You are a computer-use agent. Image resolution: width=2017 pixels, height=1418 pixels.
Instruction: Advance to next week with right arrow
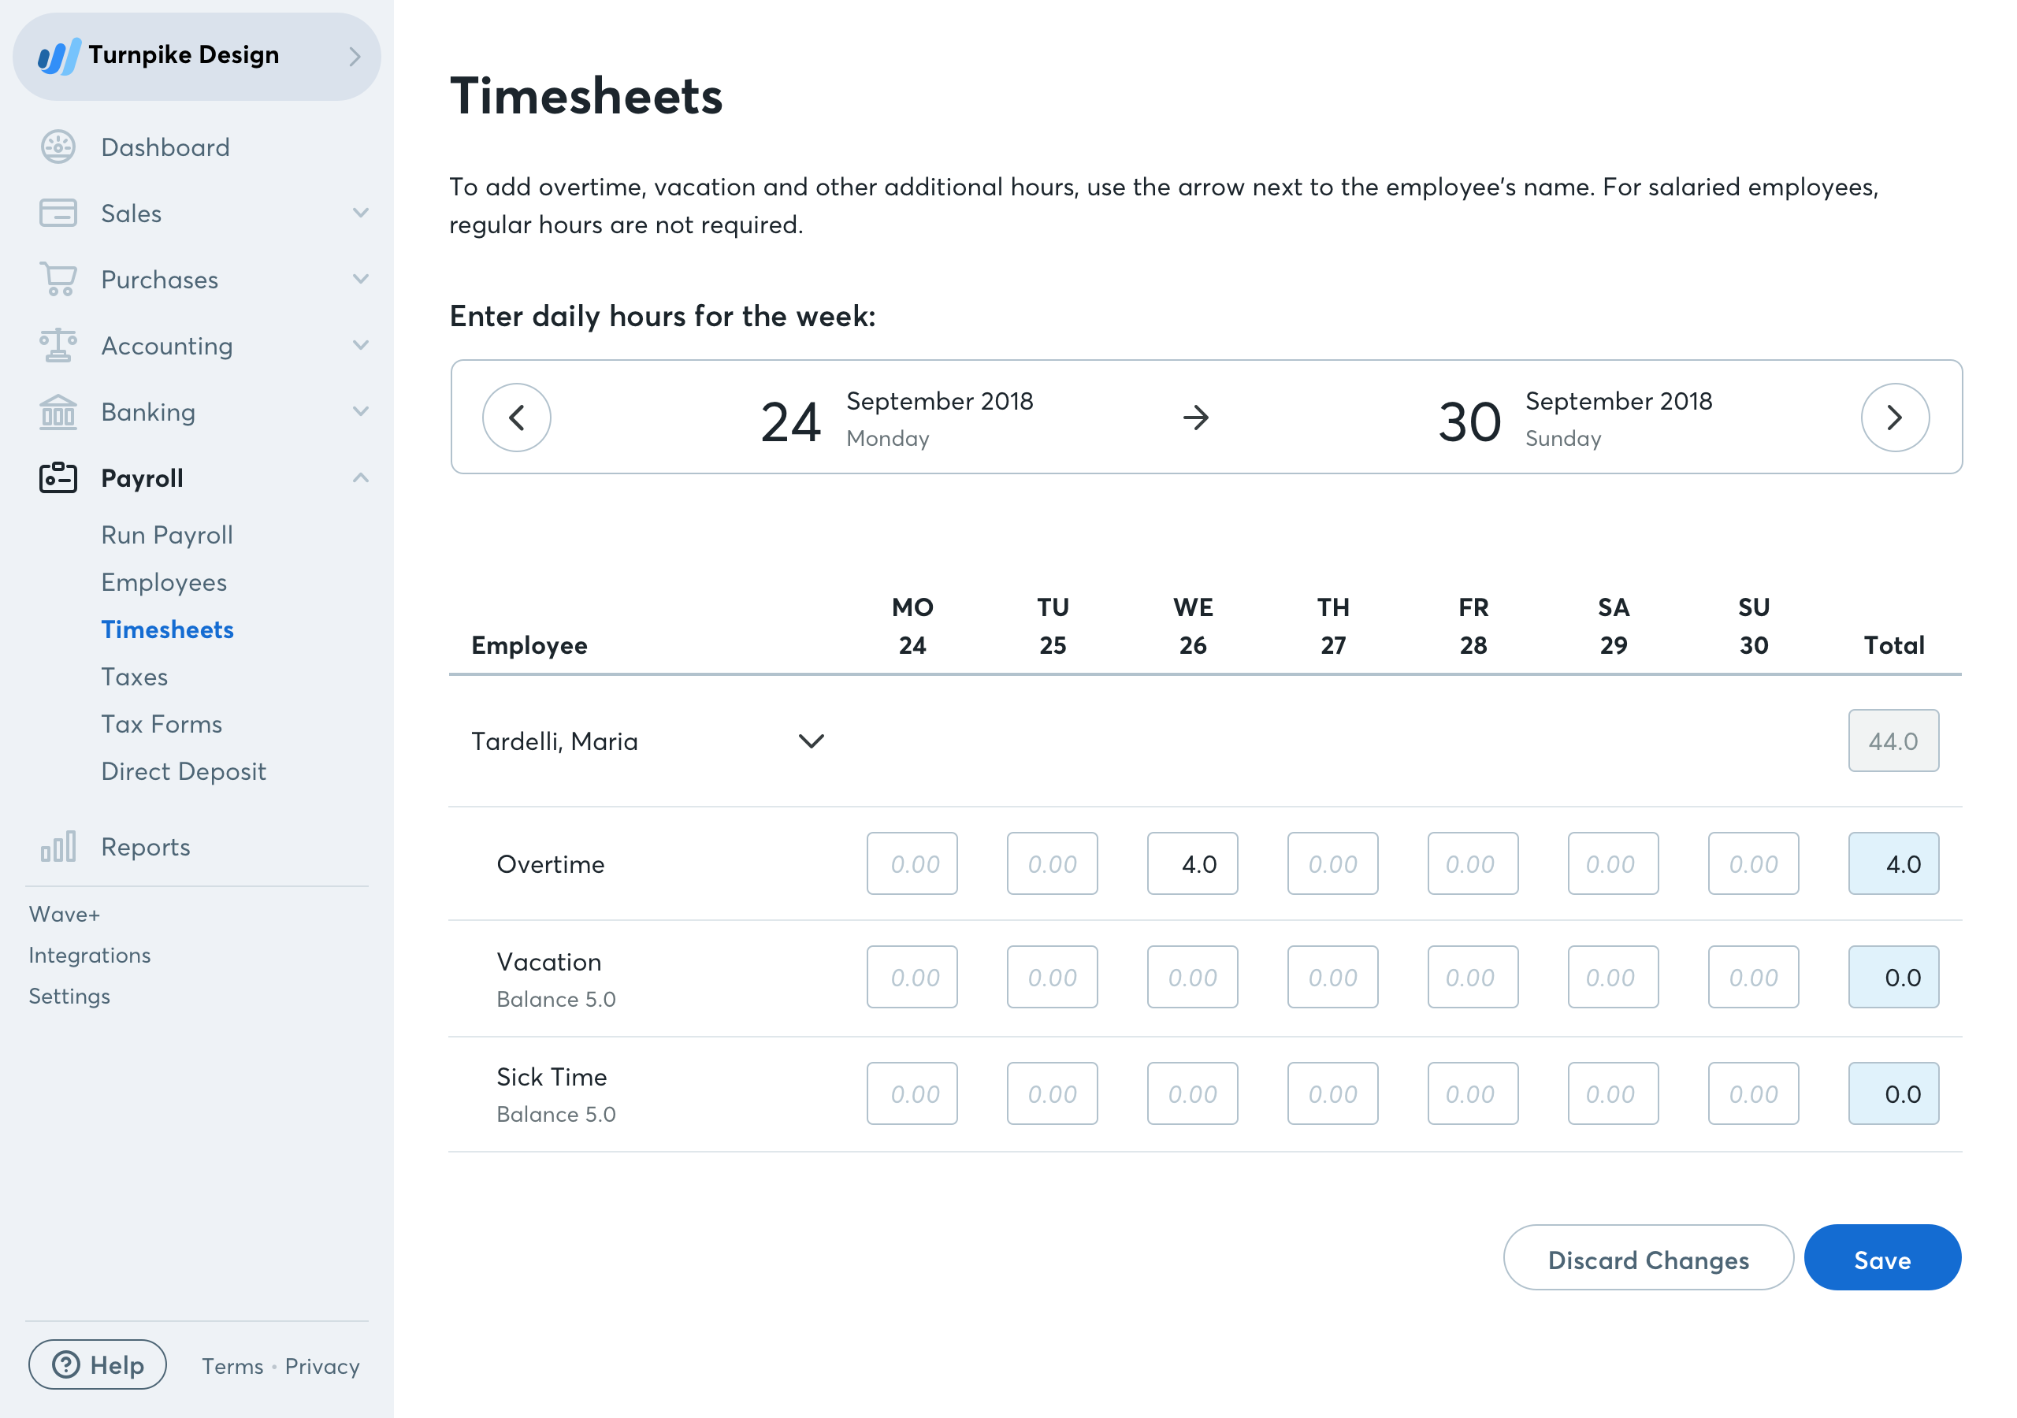click(1894, 418)
